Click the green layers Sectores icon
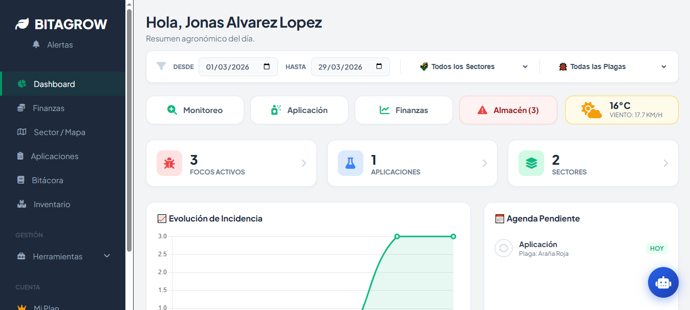Screen dimensions: 690x310 coord(531,163)
